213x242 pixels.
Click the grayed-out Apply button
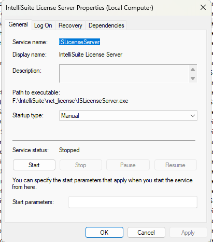[x=188, y=233]
